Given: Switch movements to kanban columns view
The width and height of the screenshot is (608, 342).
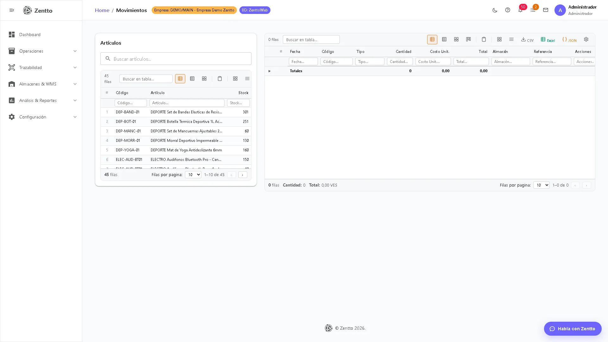Looking at the screenshot, I should point(468,39).
